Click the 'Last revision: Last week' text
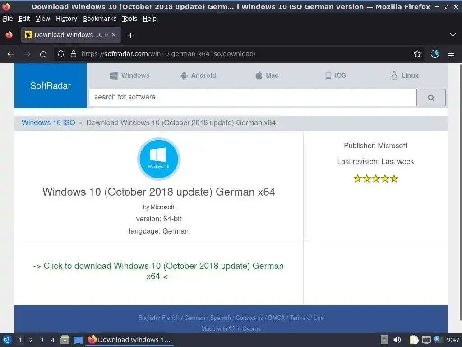 (x=375, y=162)
